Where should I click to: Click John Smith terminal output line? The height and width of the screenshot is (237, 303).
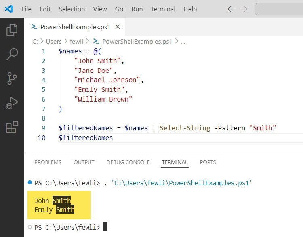click(53, 201)
